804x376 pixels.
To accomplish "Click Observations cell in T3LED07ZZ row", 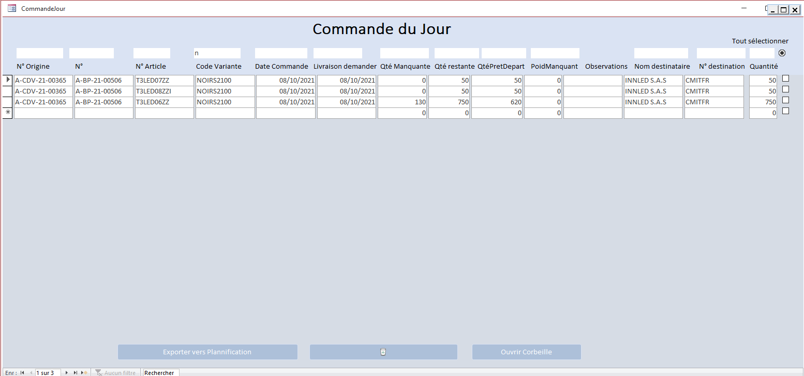I will tap(592, 81).
